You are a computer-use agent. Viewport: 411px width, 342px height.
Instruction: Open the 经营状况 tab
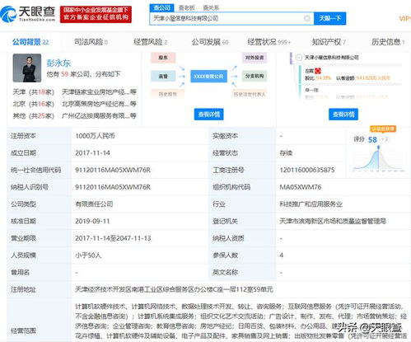point(269,42)
